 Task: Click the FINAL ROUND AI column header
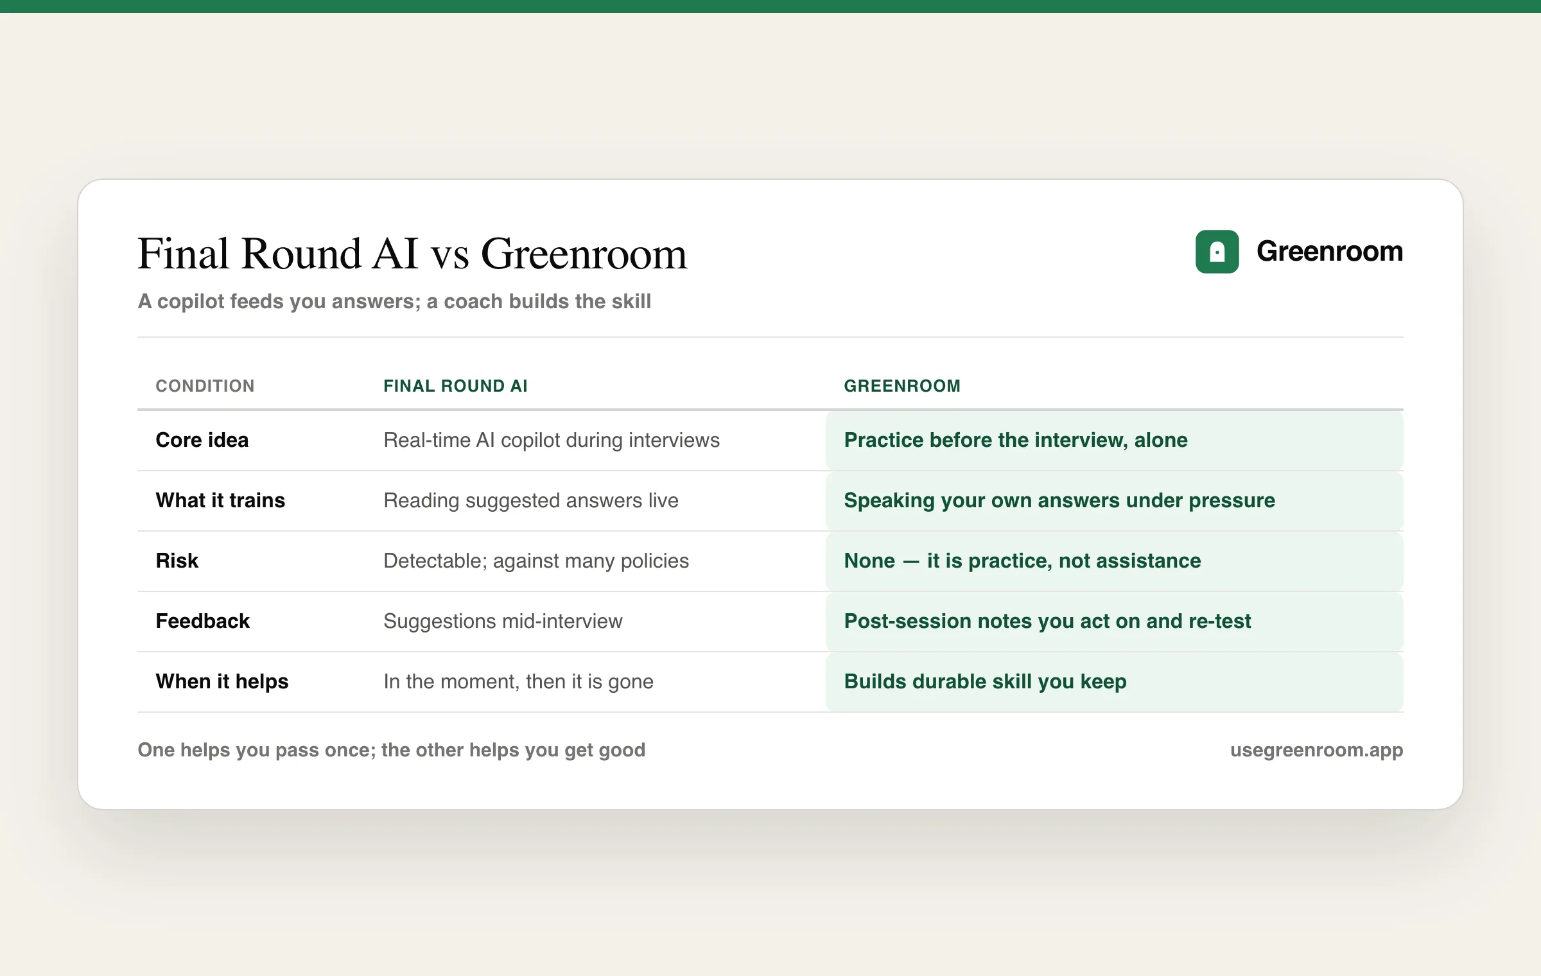[455, 386]
